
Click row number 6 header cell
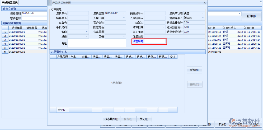click(x=5, y=52)
